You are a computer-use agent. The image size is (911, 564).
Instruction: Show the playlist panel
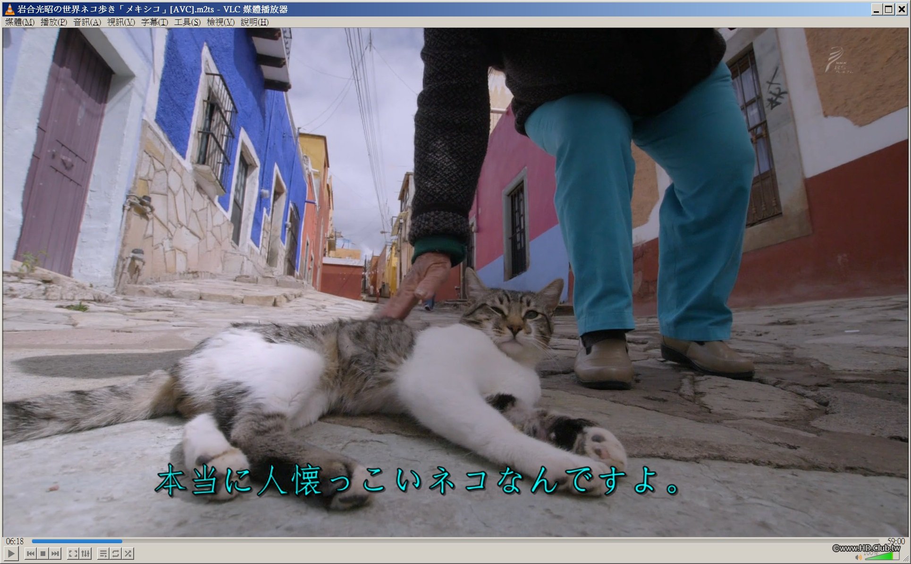pyautogui.click(x=103, y=554)
